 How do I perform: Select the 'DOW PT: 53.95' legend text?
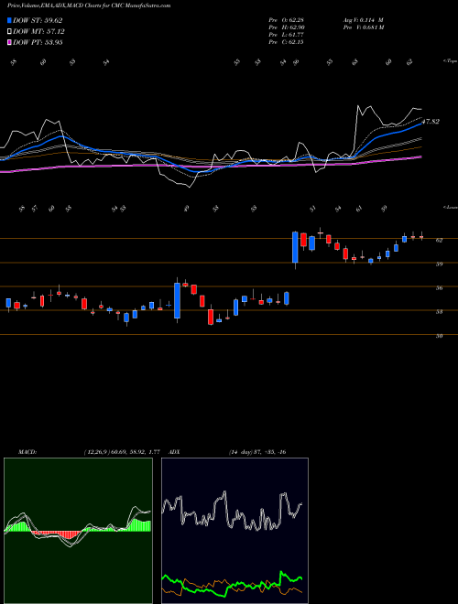point(38,42)
